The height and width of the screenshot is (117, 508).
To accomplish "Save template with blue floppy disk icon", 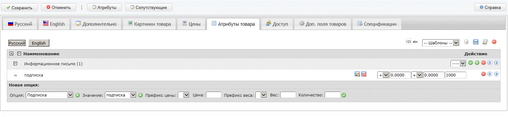I will tap(476, 42).
